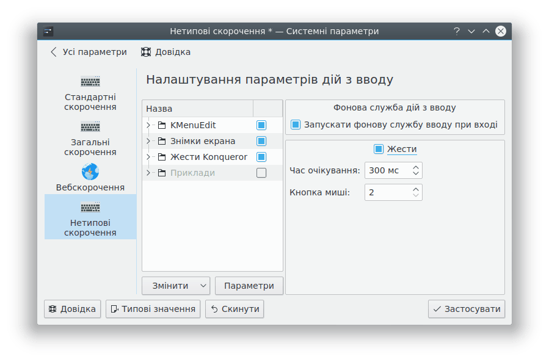Image resolution: width=549 pixels, height=362 pixels.
Task: Toggle Запускати фонову службу вводу при вході
Action: click(296, 125)
